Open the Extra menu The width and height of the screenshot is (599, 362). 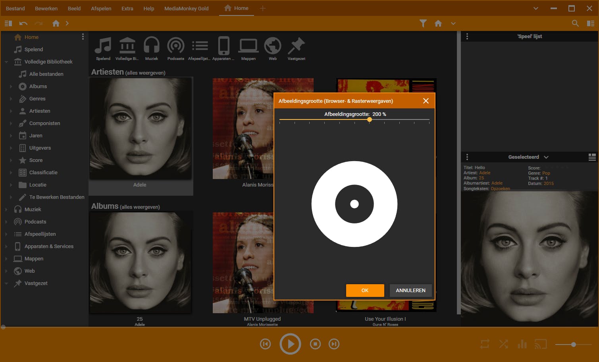click(127, 8)
